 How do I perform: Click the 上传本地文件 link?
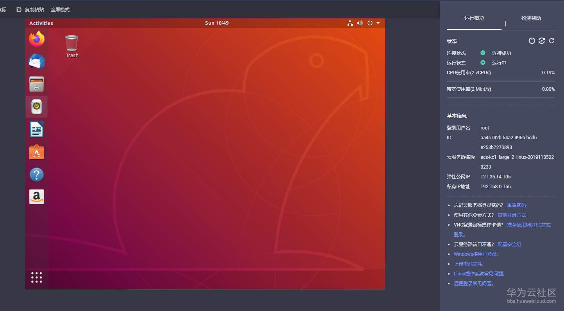click(469, 264)
